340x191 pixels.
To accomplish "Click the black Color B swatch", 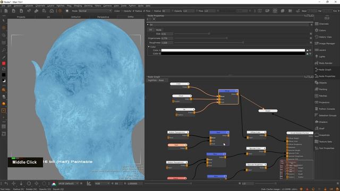I will click(x=233, y=54).
